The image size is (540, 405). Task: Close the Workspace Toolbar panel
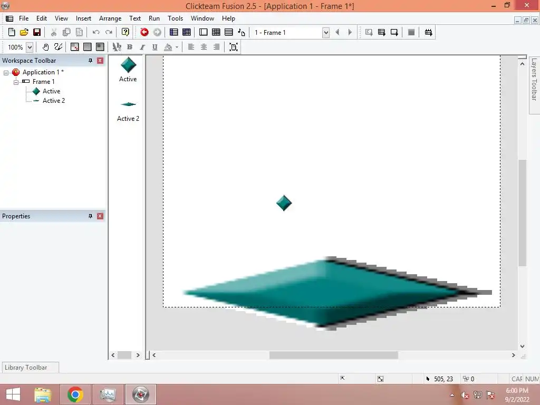100,61
